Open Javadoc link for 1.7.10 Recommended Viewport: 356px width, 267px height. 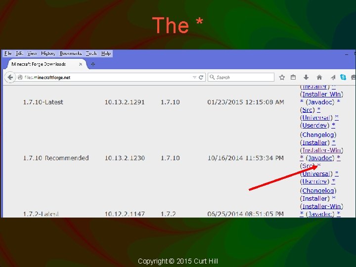(x=320, y=158)
